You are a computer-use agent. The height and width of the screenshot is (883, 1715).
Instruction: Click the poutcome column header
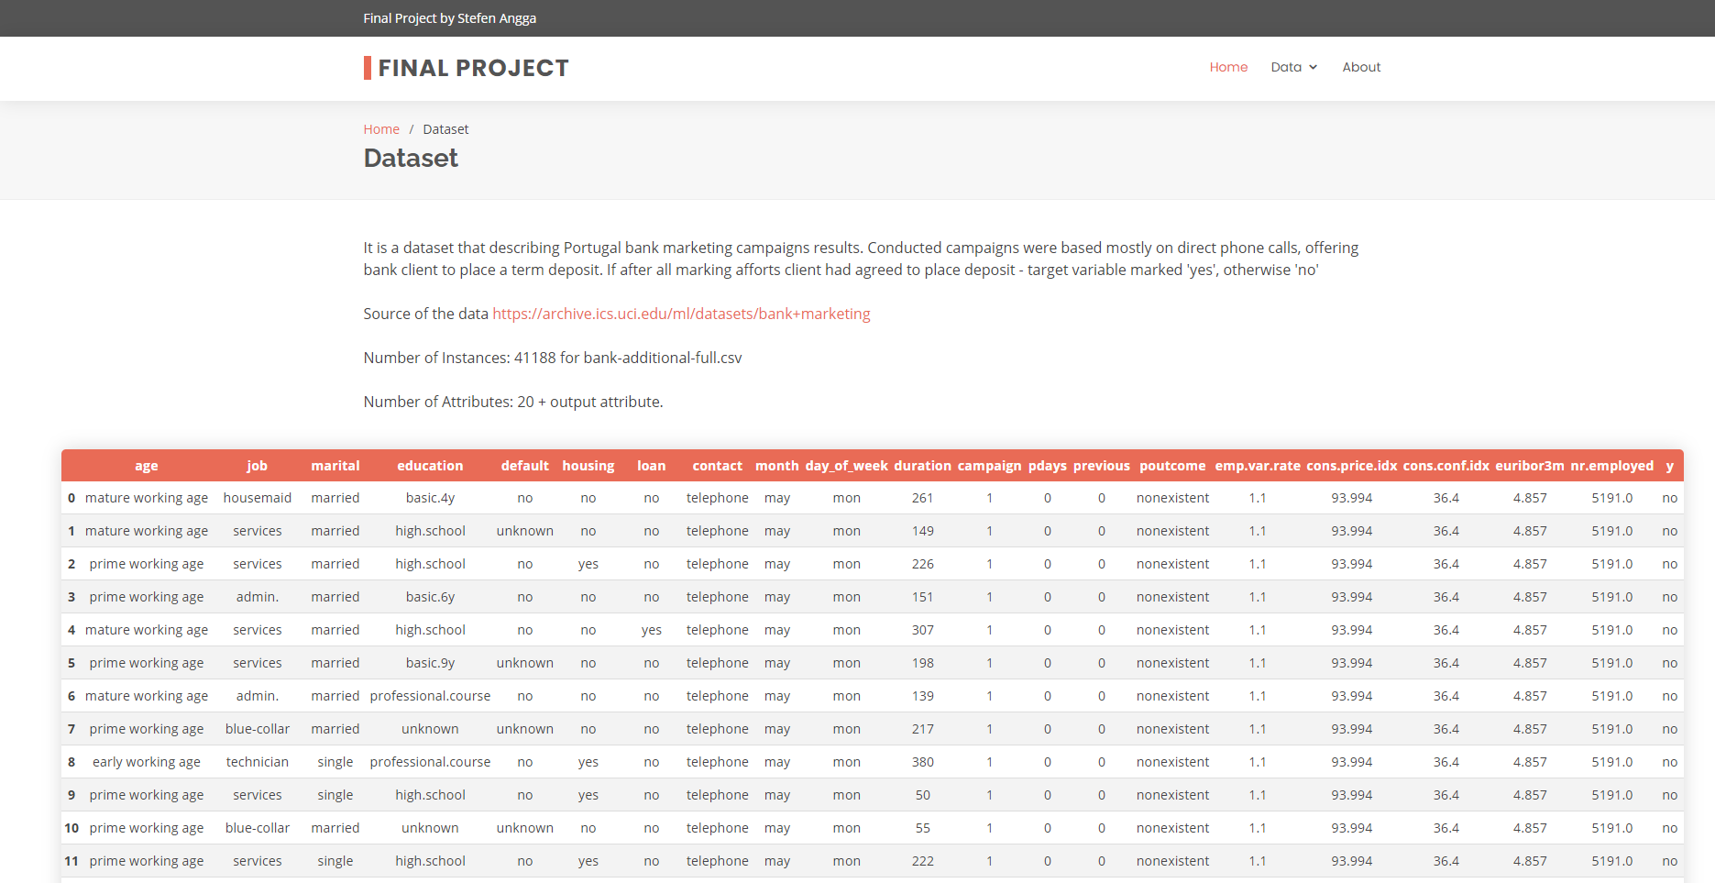[x=1172, y=465]
